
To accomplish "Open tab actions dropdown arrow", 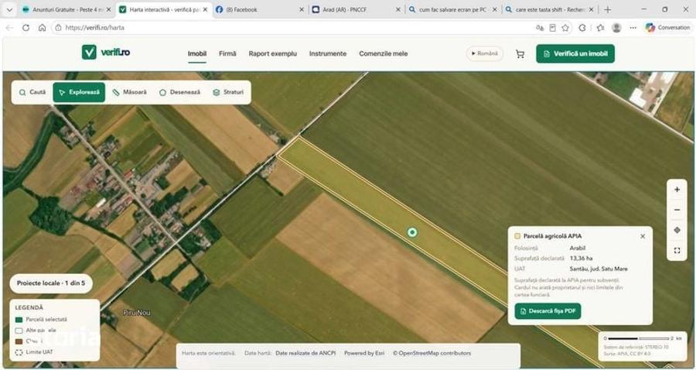I will [9, 9].
